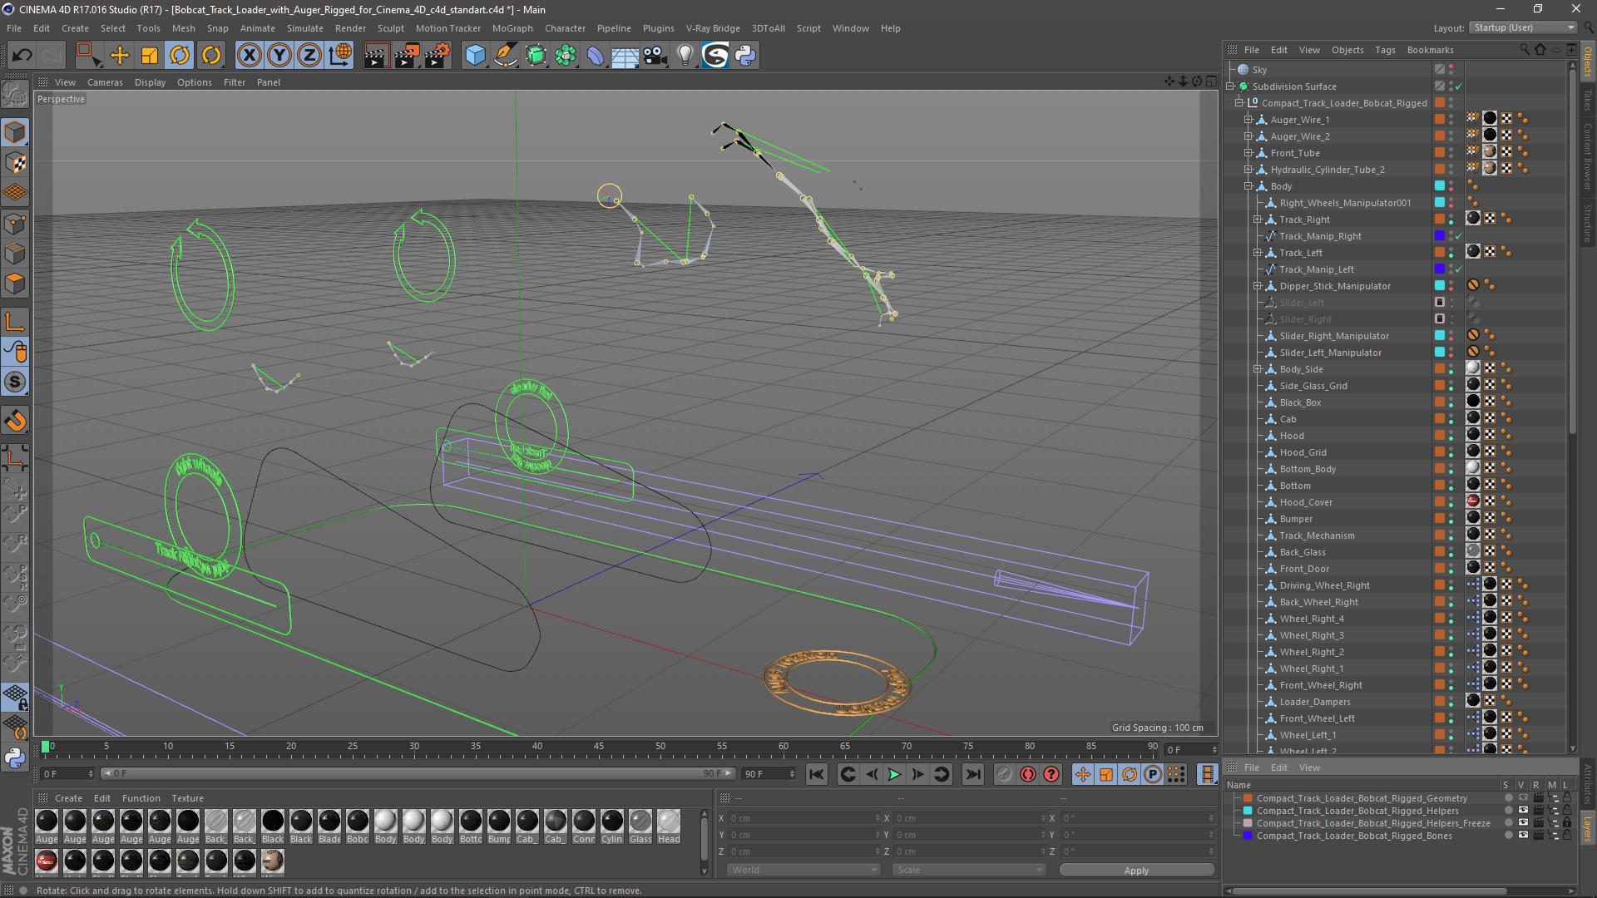Click the Python icon in toolbar
This screenshot has height=898, width=1597.
[x=745, y=56]
